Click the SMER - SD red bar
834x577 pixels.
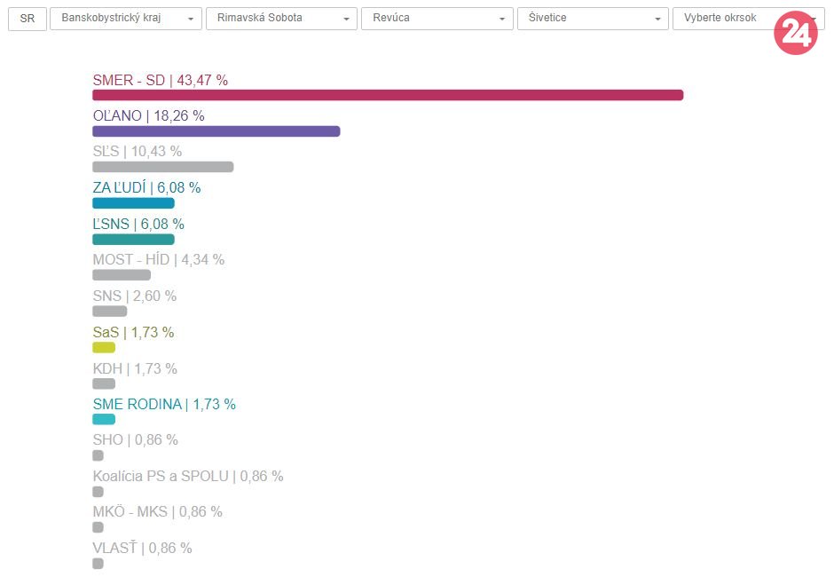pyautogui.click(x=388, y=95)
